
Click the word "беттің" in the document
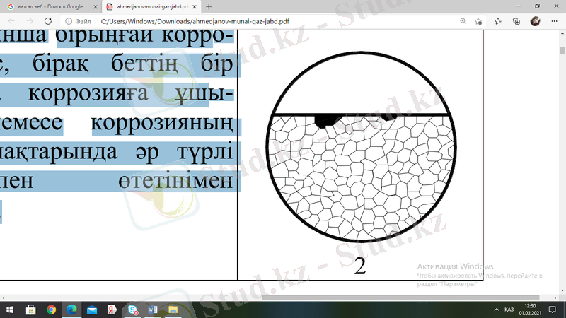point(144,64)
